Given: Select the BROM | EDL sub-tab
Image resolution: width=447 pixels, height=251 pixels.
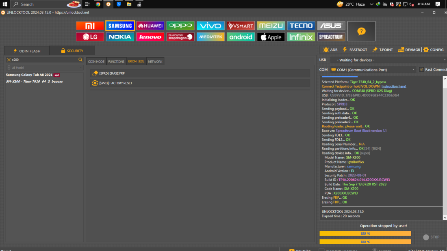Looking at the screenshot, I should click(x=136, y=62).
